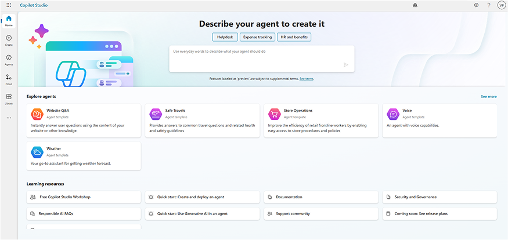Click the Generative AI quick start icon
The image size is (508, 240).
tap(151, 214)
